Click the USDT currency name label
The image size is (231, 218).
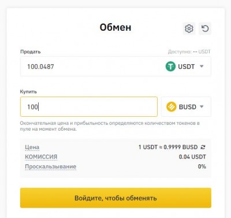pyautogui.click(x=187, y=66)
